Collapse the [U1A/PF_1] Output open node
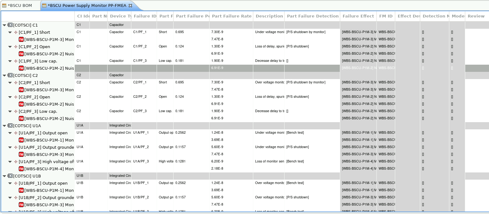 coord(10,133)
